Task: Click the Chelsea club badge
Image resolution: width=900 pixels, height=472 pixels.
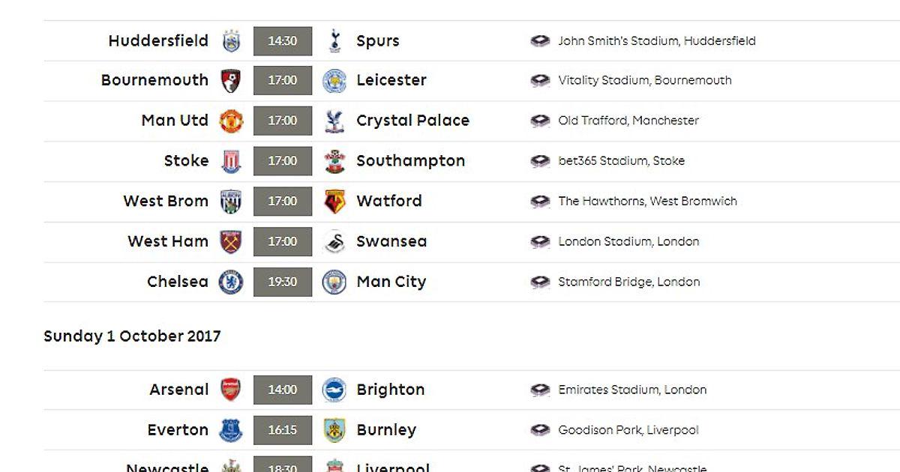Action: pos(231,282)
